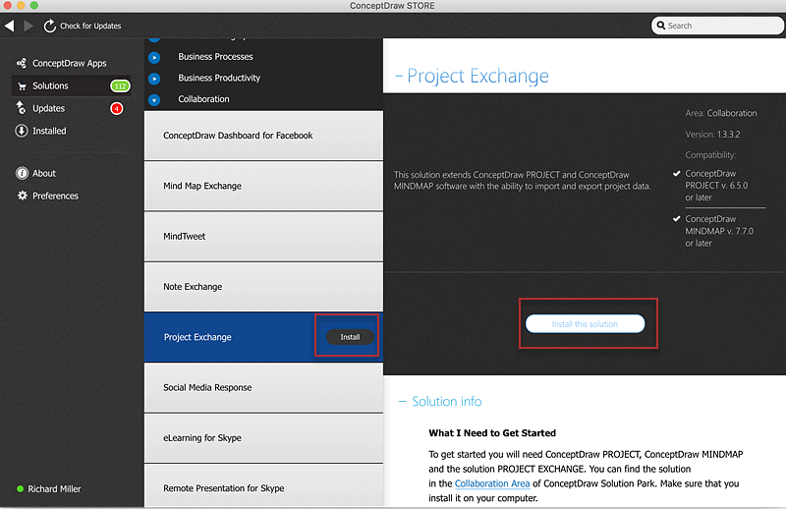Click Install button on Project Exchange

point(350,337)
